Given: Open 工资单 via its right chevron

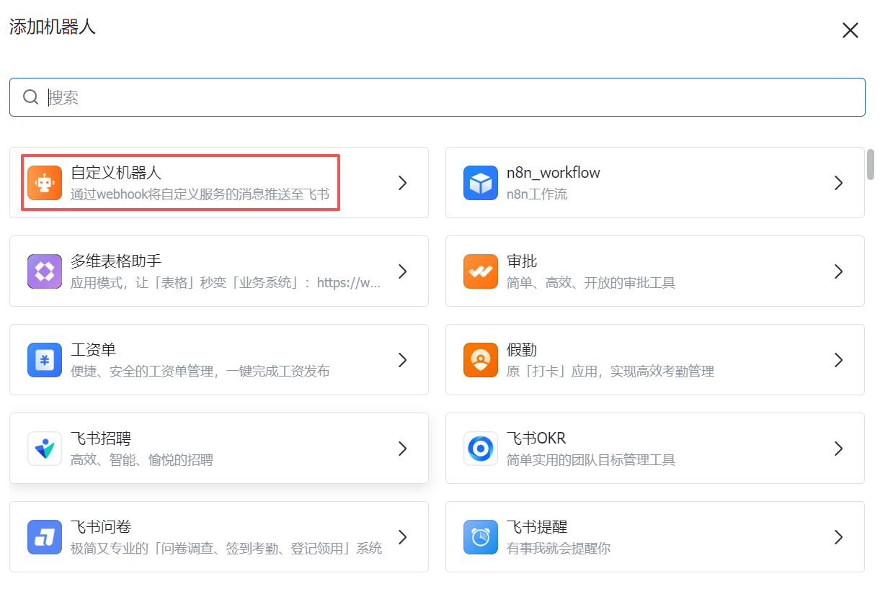Looking at the screenshot, I should [x=403, y=360].
